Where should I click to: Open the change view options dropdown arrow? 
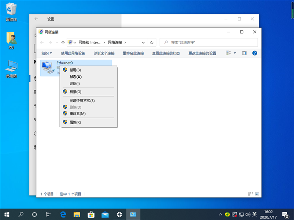coord(235,53)
